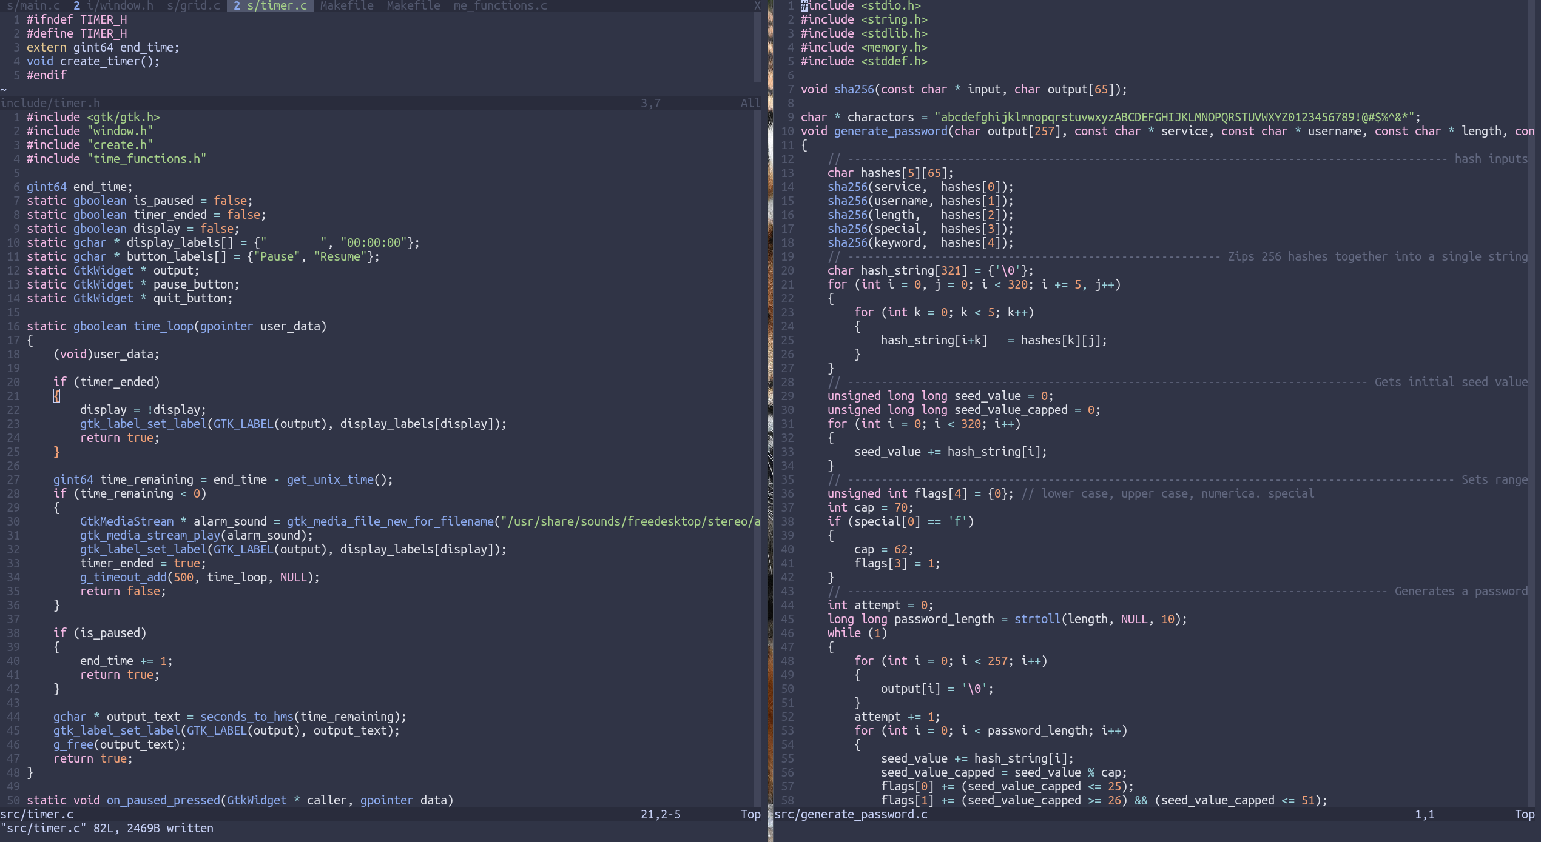Click static gboolean timer_ended = false
The image size is (1541, 842).
click(x=146, y=215)
